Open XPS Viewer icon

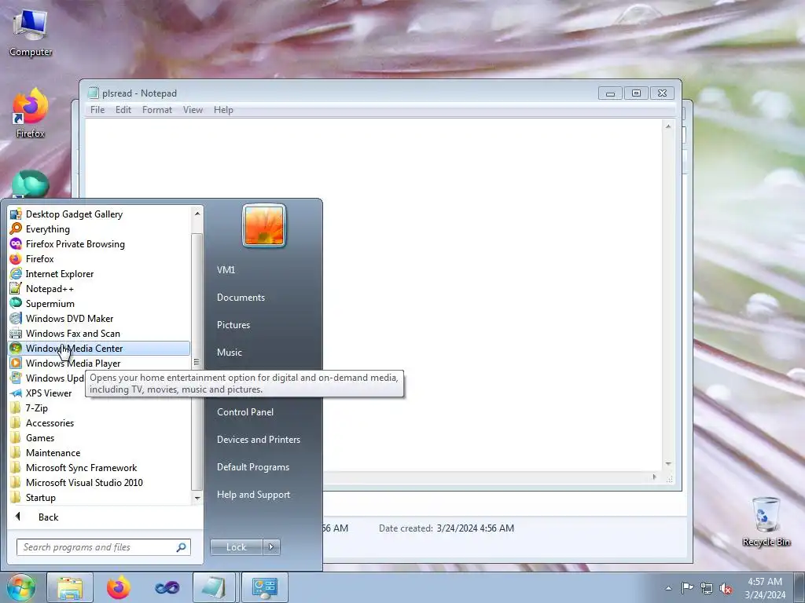(16, 393)
